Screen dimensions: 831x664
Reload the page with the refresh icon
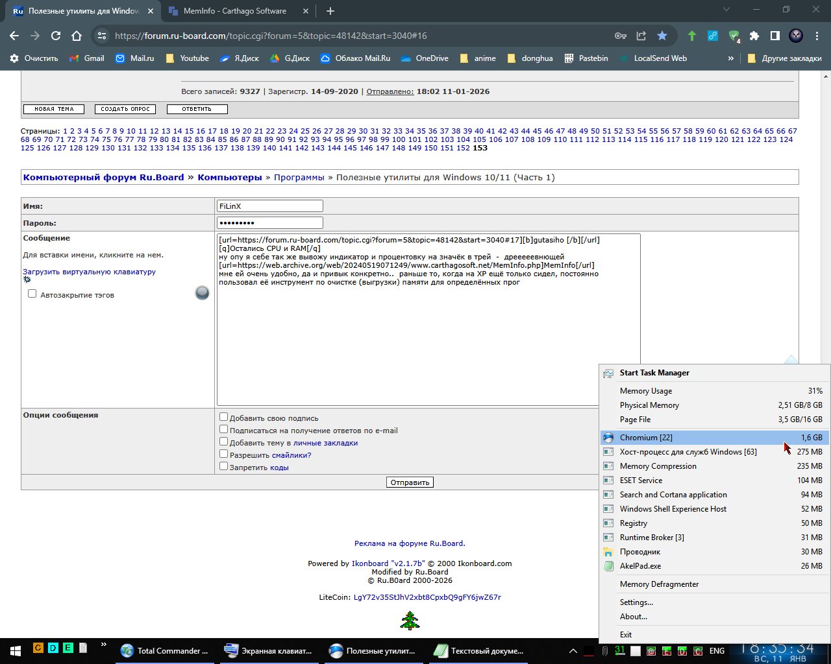56,36
